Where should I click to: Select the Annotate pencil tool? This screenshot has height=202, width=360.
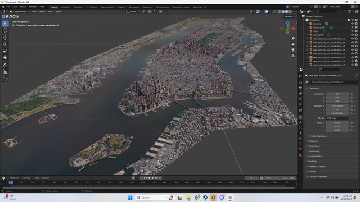pyautogui.click(x=5, y=65)
